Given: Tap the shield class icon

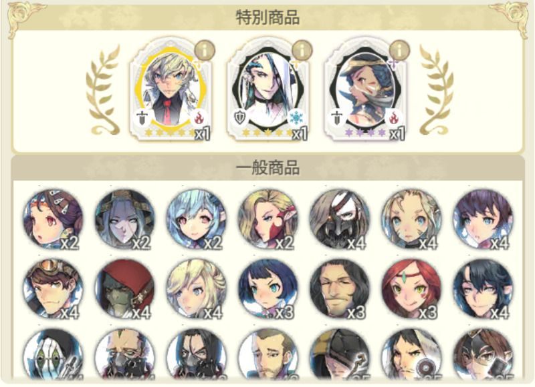Looking at the screenshot, I should click(x=239, y=117).
